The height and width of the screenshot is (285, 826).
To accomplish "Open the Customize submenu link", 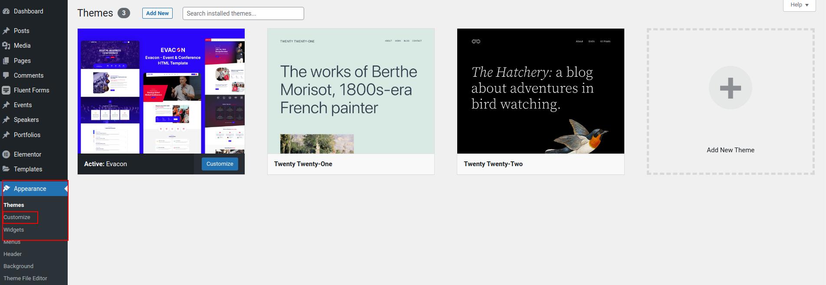I will point(17,217).
